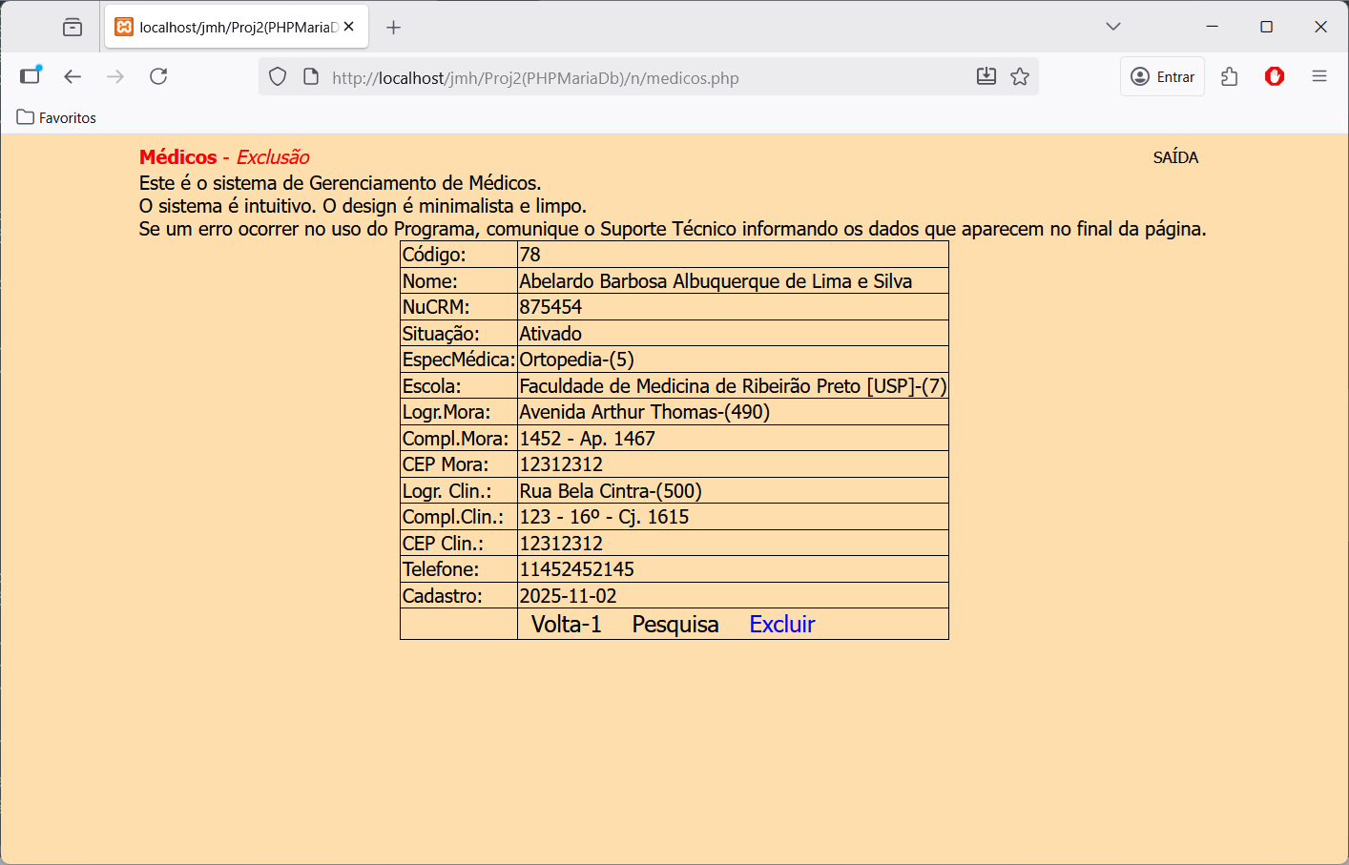Select the Situação value Ativado
This screenshot has width=1349, height=865.
[733, 333]
